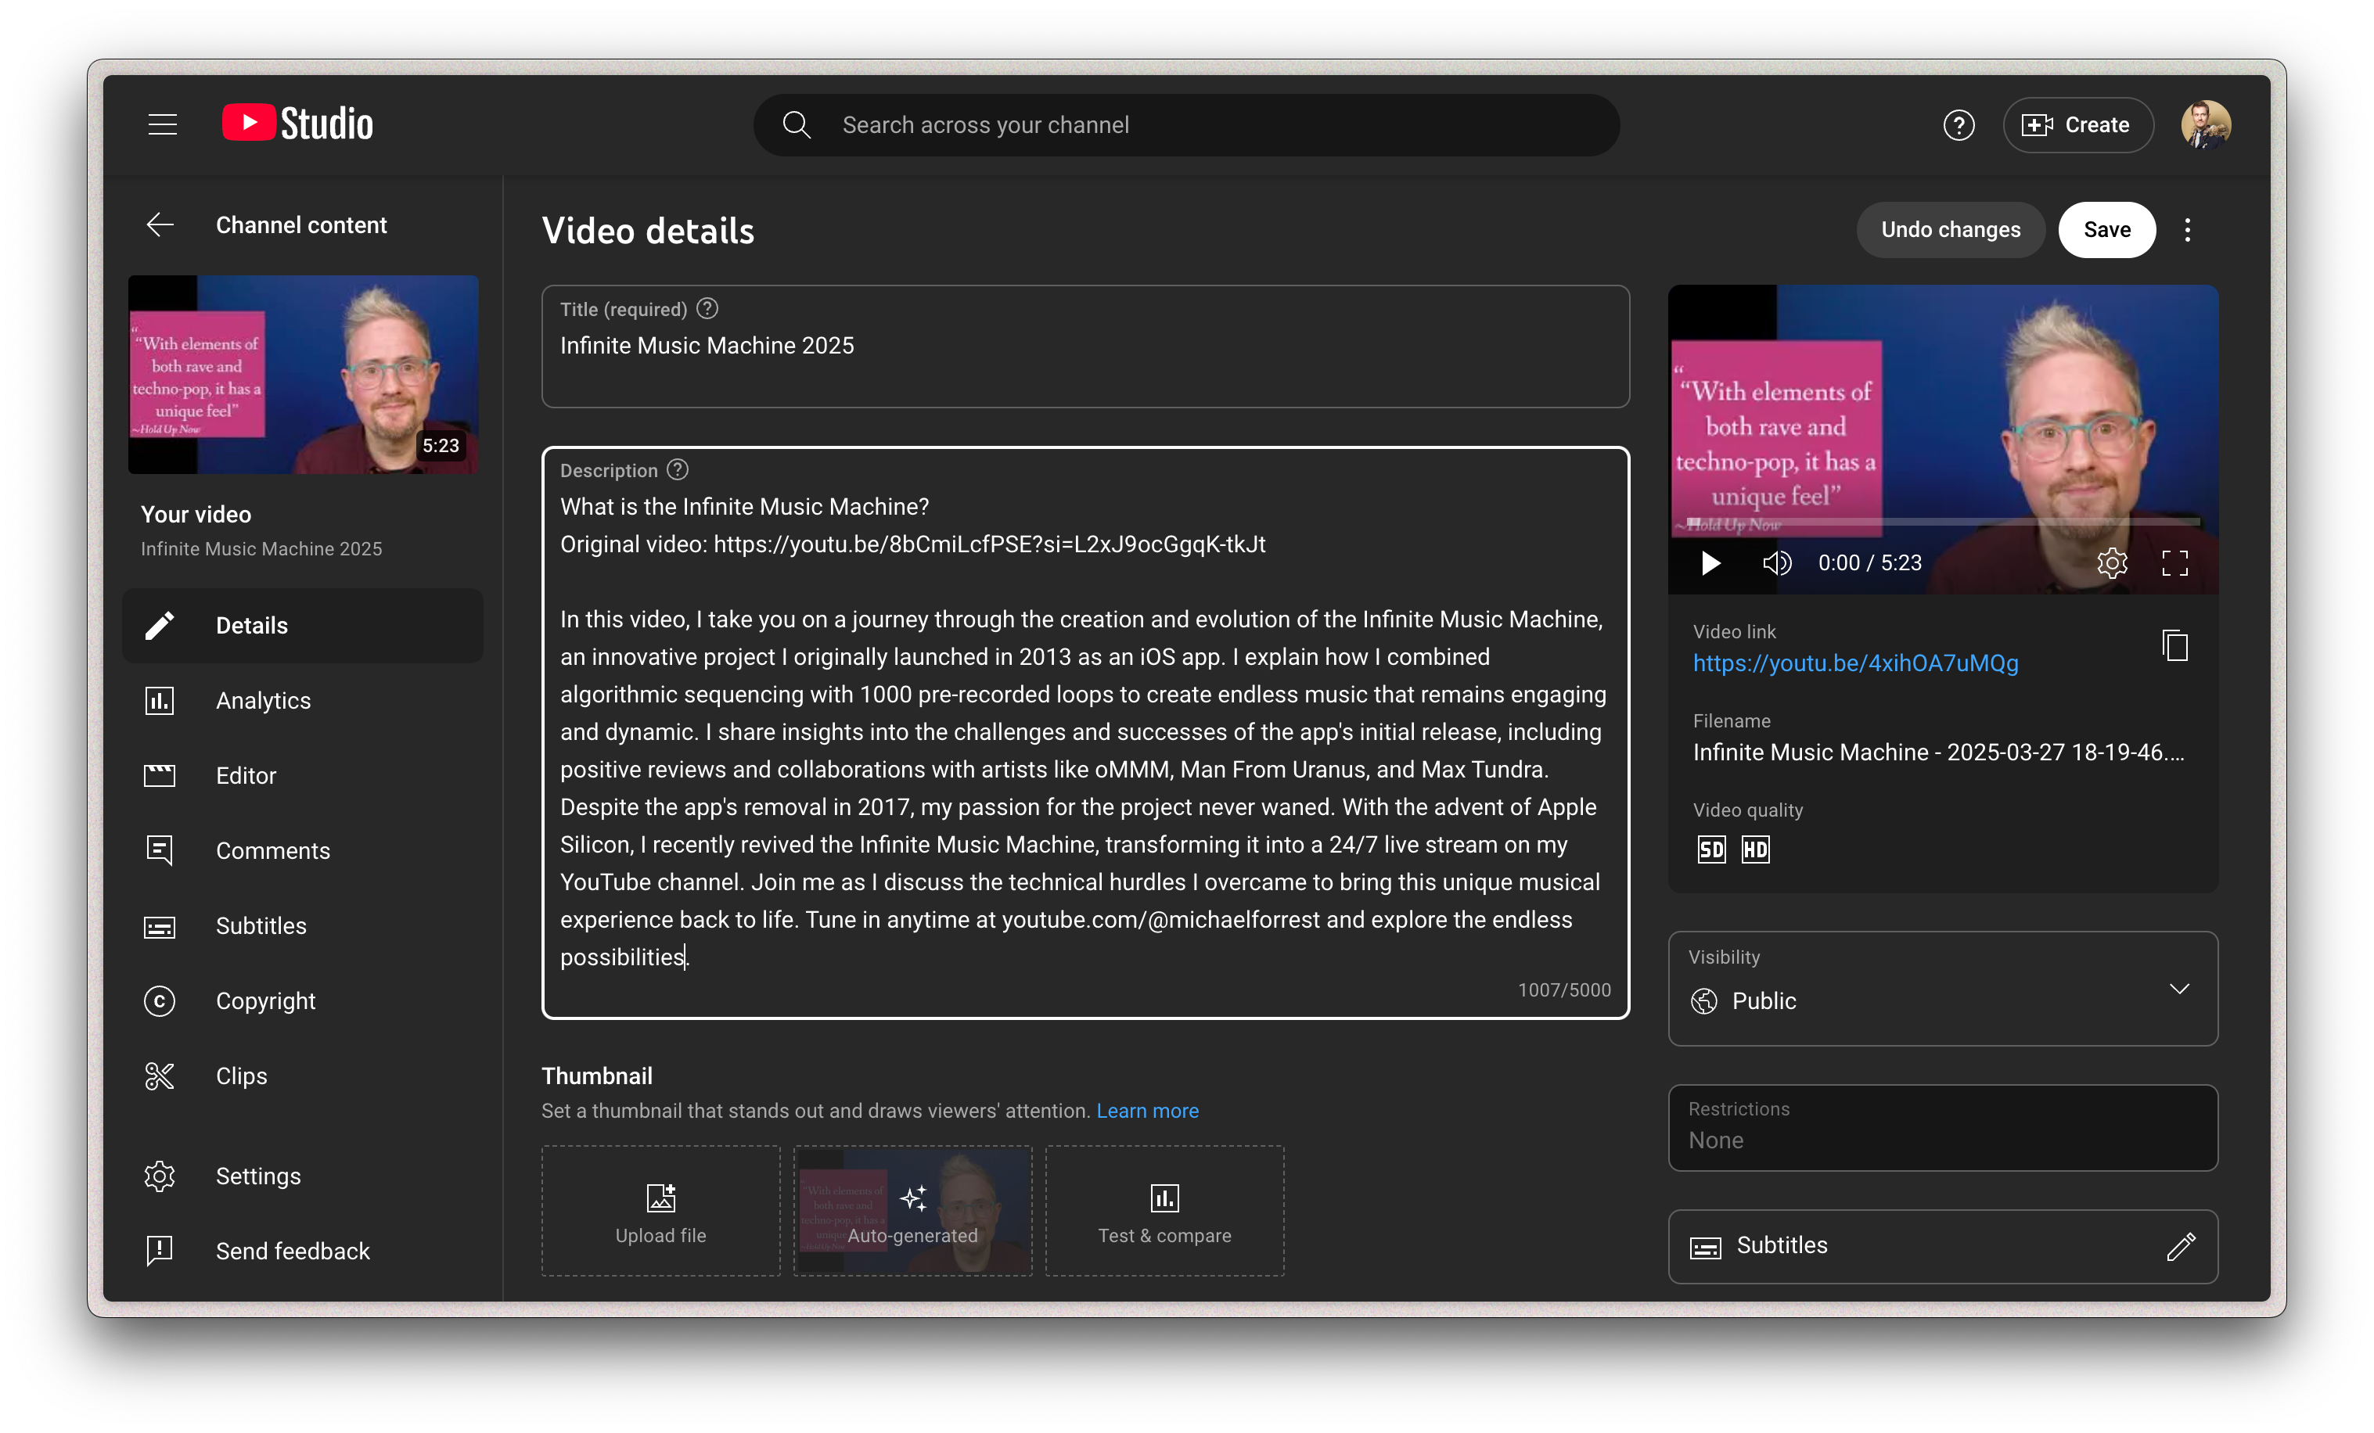
Task: Select the Auto-generated thumbnail option
Action: [912, 1211]
